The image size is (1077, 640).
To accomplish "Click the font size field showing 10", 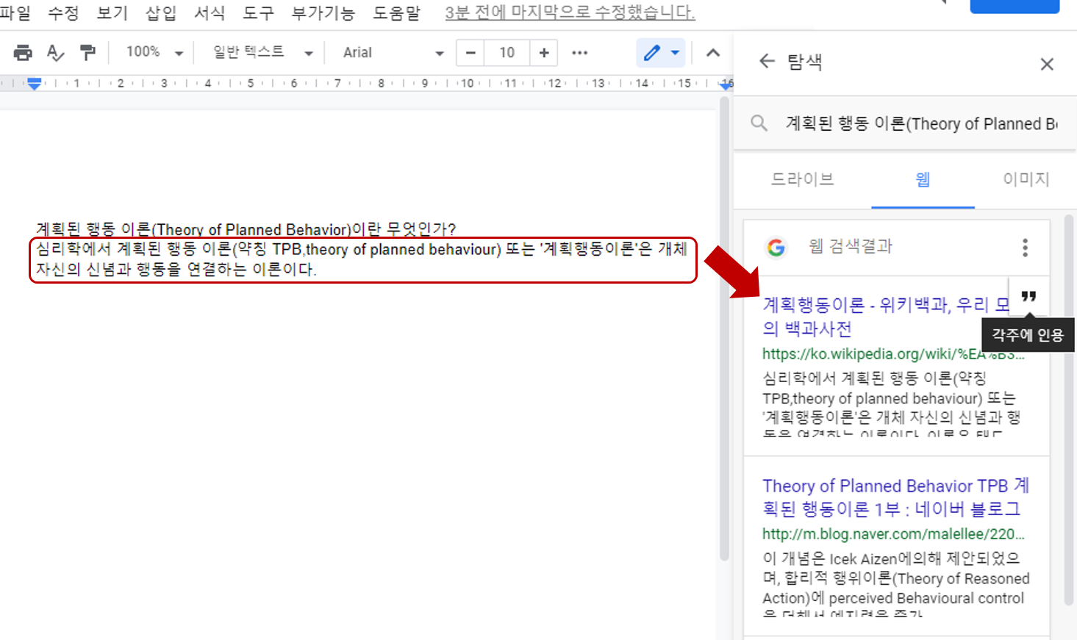I will (x=507, y=53).
